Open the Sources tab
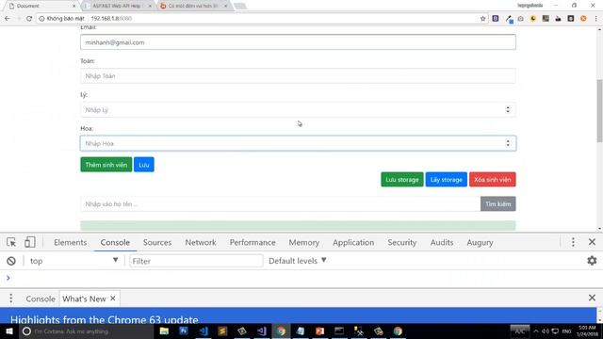Viewport: 603px width, 339px height. (157, 242)
